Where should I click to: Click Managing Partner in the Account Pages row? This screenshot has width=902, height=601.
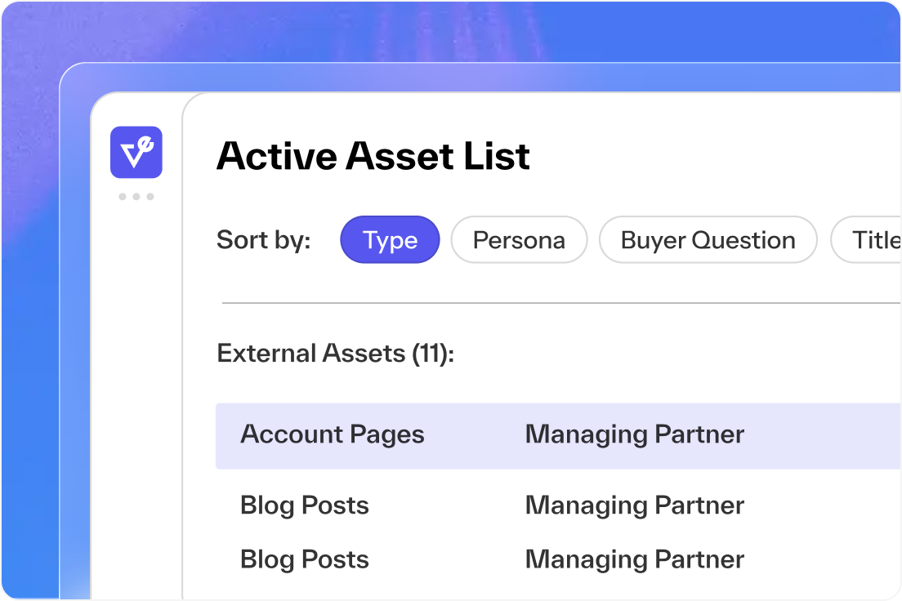634,434
